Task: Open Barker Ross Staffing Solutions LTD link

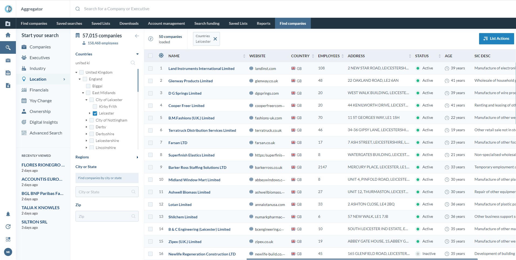Action: point(197,168)
